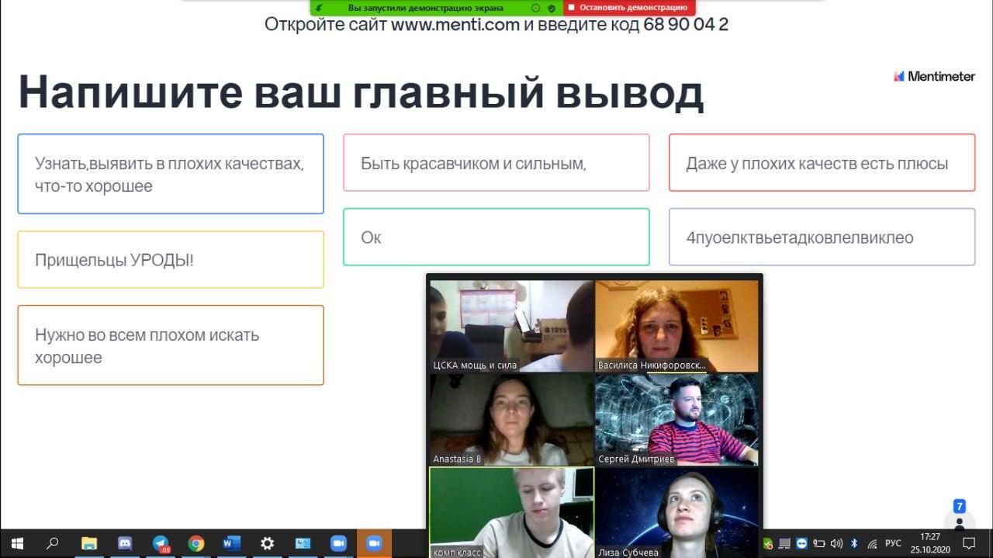Open the Windows notification center
Viewport: 993px width, 558px height.
[x=969, y=543]
